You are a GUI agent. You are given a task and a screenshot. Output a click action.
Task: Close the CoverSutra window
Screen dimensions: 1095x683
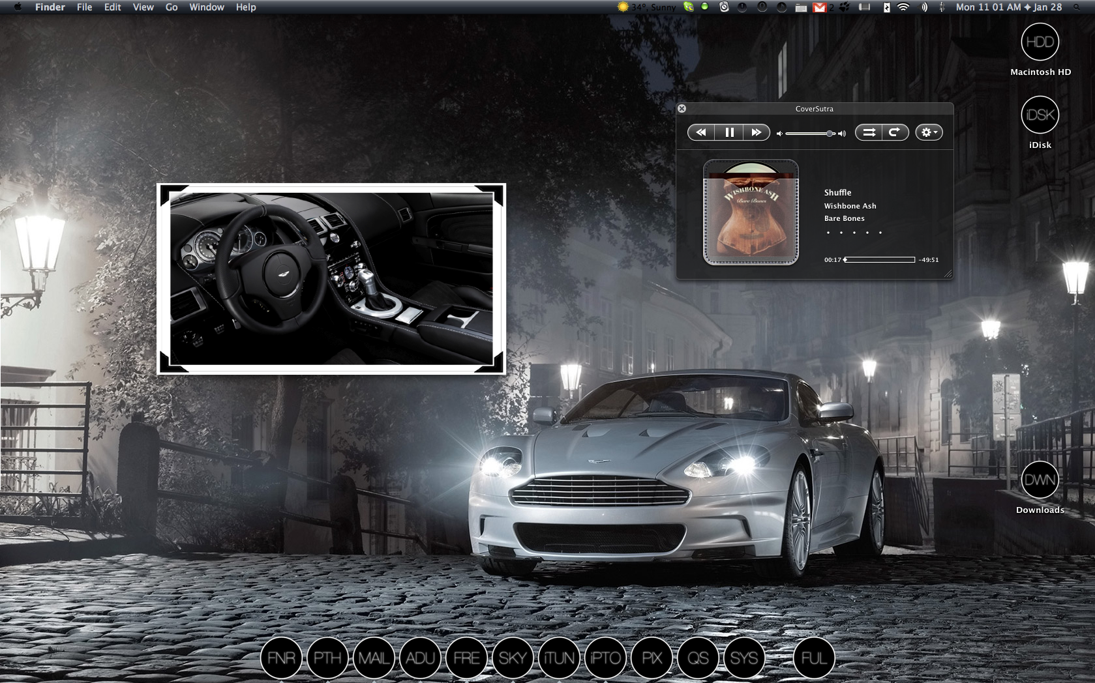[x=682, y=109]
